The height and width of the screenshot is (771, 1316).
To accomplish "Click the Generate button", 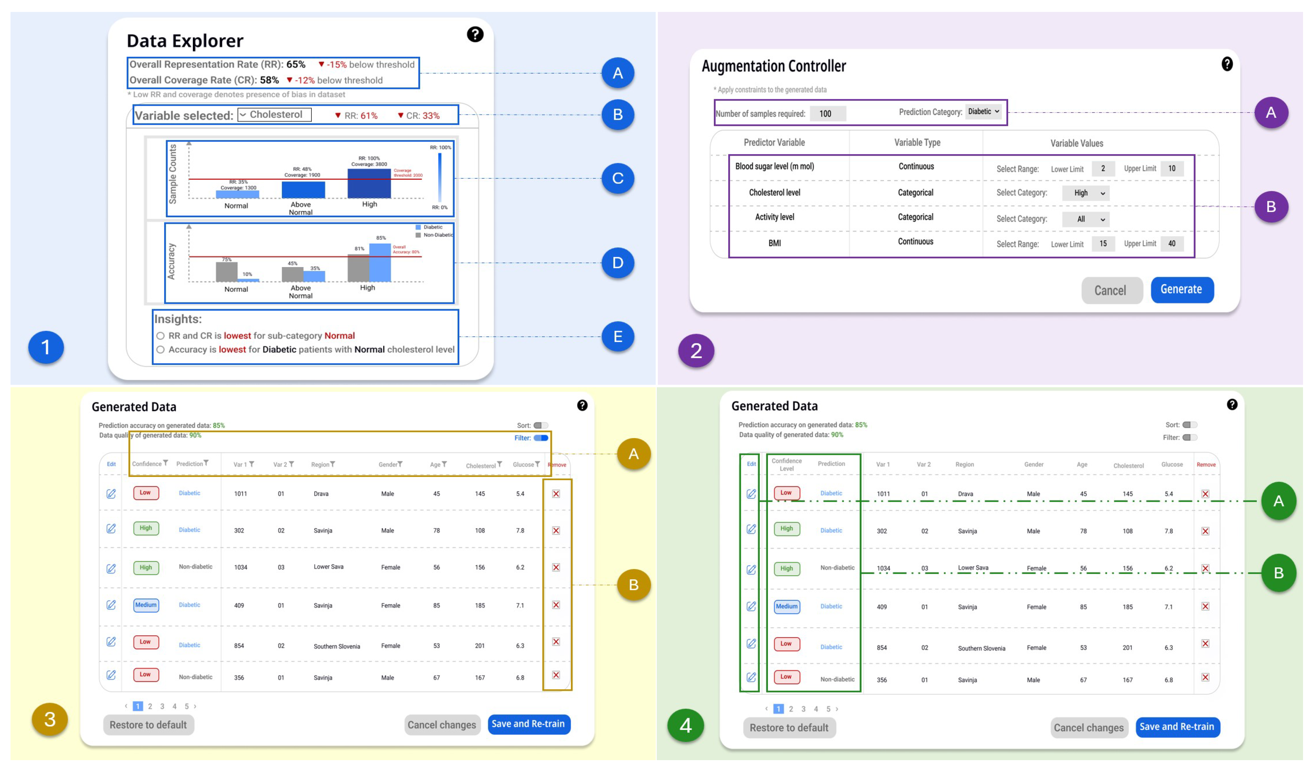I will point(1182,290).
